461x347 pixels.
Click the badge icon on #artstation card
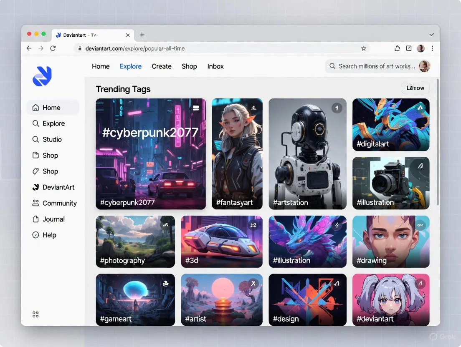(x=337, y=108)
